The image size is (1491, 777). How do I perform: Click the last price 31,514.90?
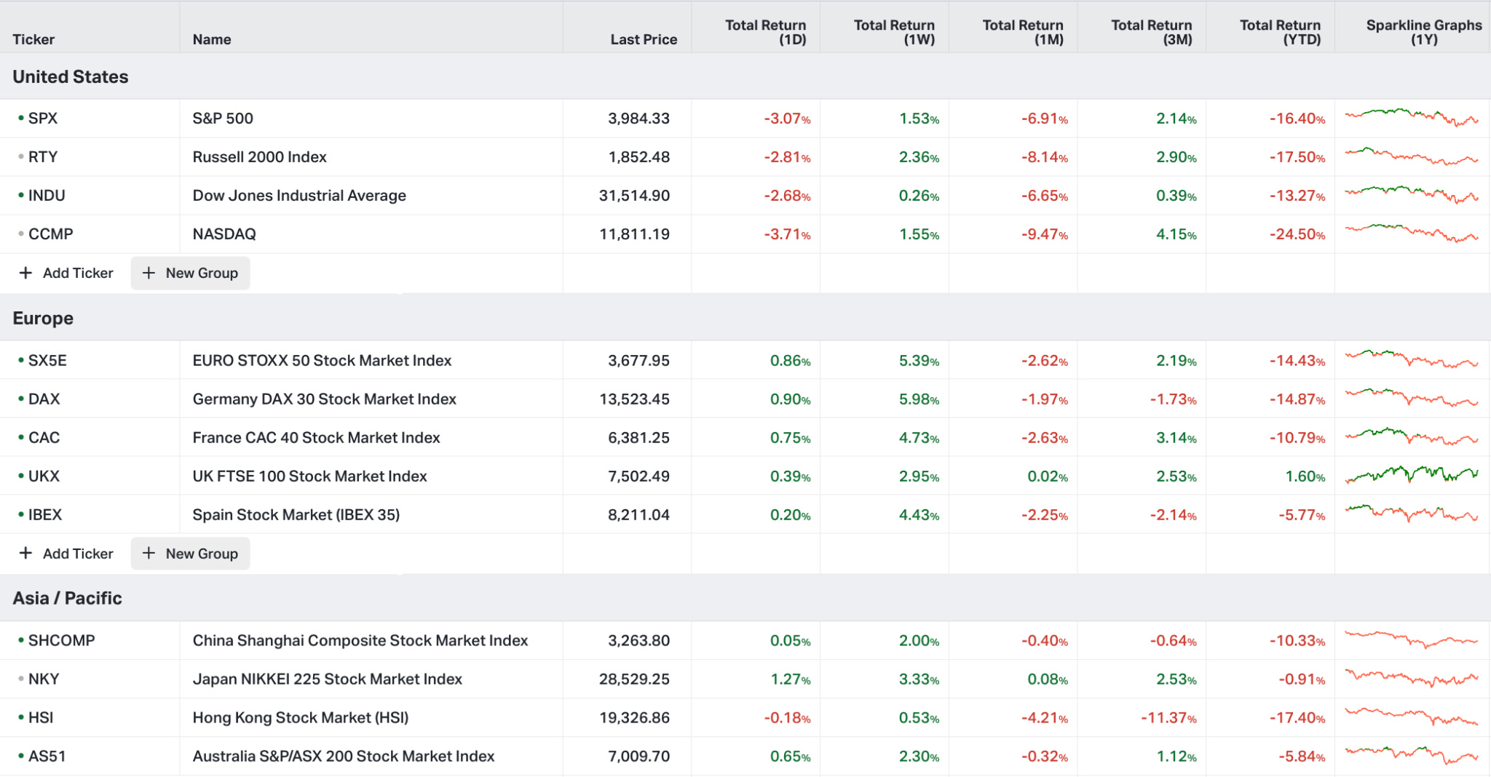point(634,195)
